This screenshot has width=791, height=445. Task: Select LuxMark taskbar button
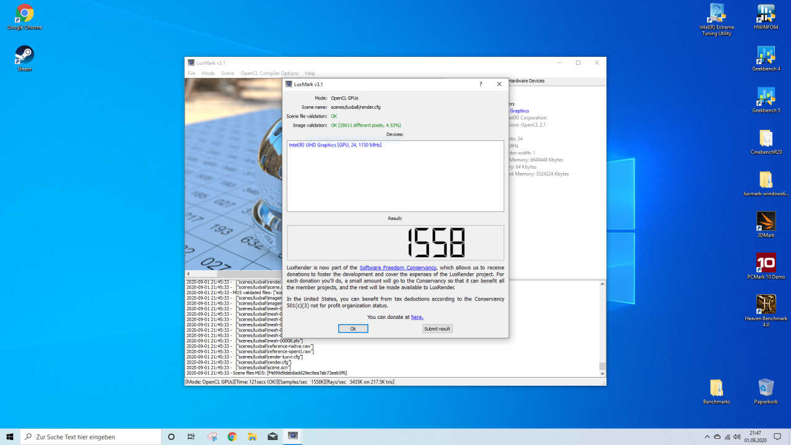click(293, 436)
